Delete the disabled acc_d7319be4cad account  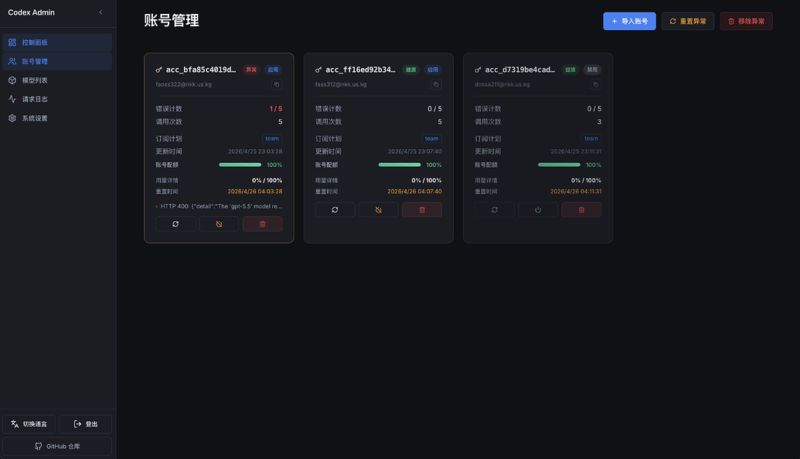581,209
